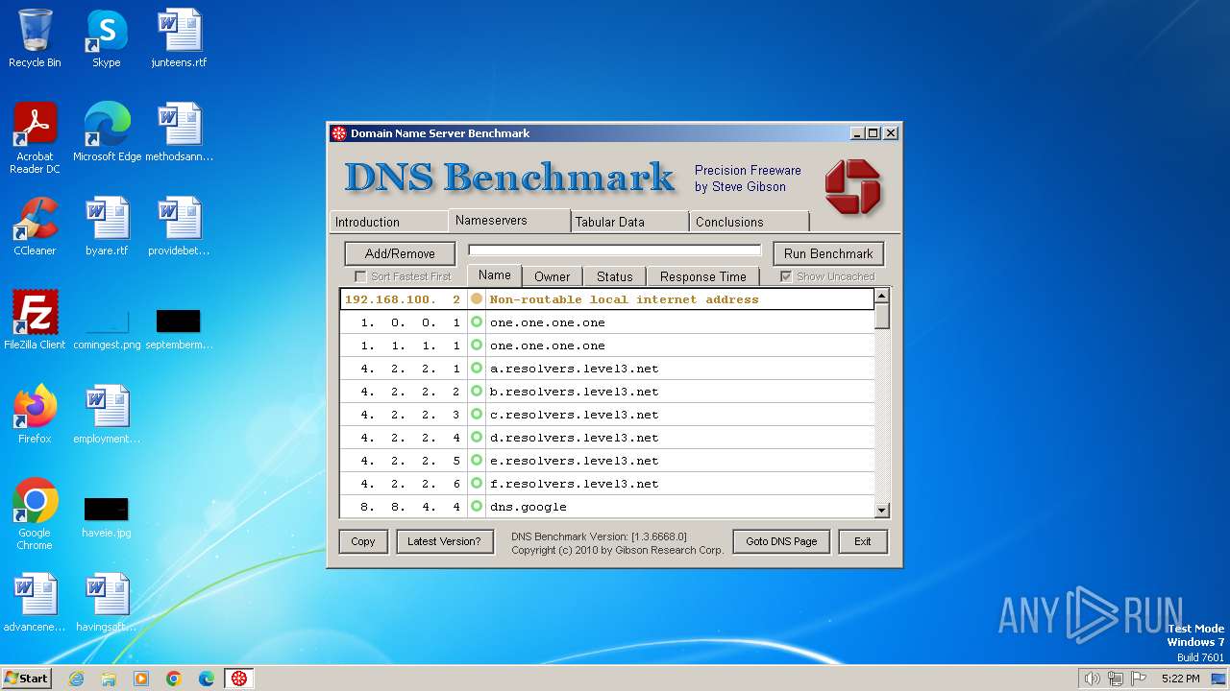1230x691 pixels.
Task: Click the Gibson Research red logo
Action: [852, 186]
